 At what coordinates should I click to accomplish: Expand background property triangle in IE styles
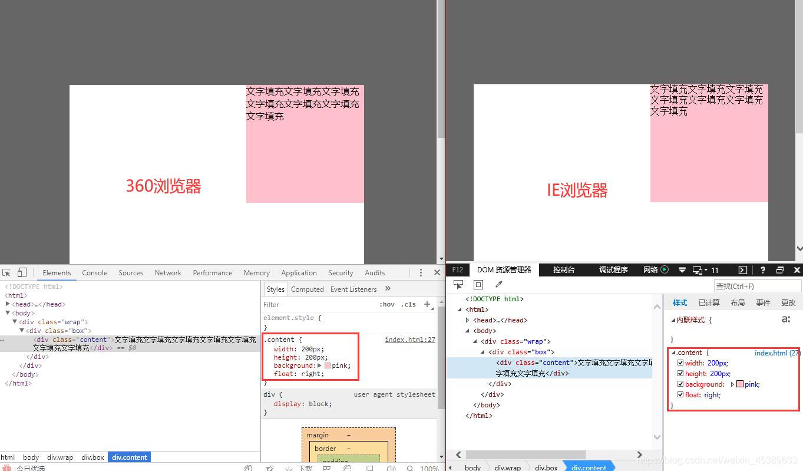[x=732, y=384]
